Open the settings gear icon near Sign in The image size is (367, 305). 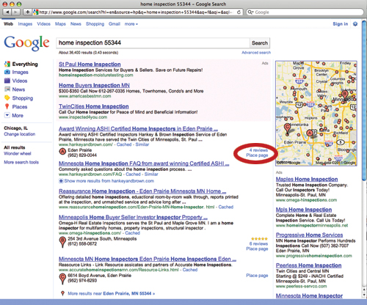point(355,23)
